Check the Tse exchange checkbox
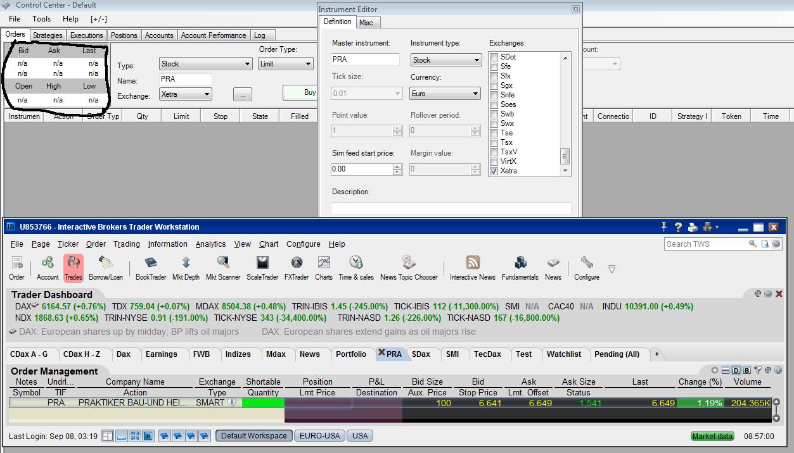Image resolution: width=794 pixels, height=453 pixels. tap(494, 133)
